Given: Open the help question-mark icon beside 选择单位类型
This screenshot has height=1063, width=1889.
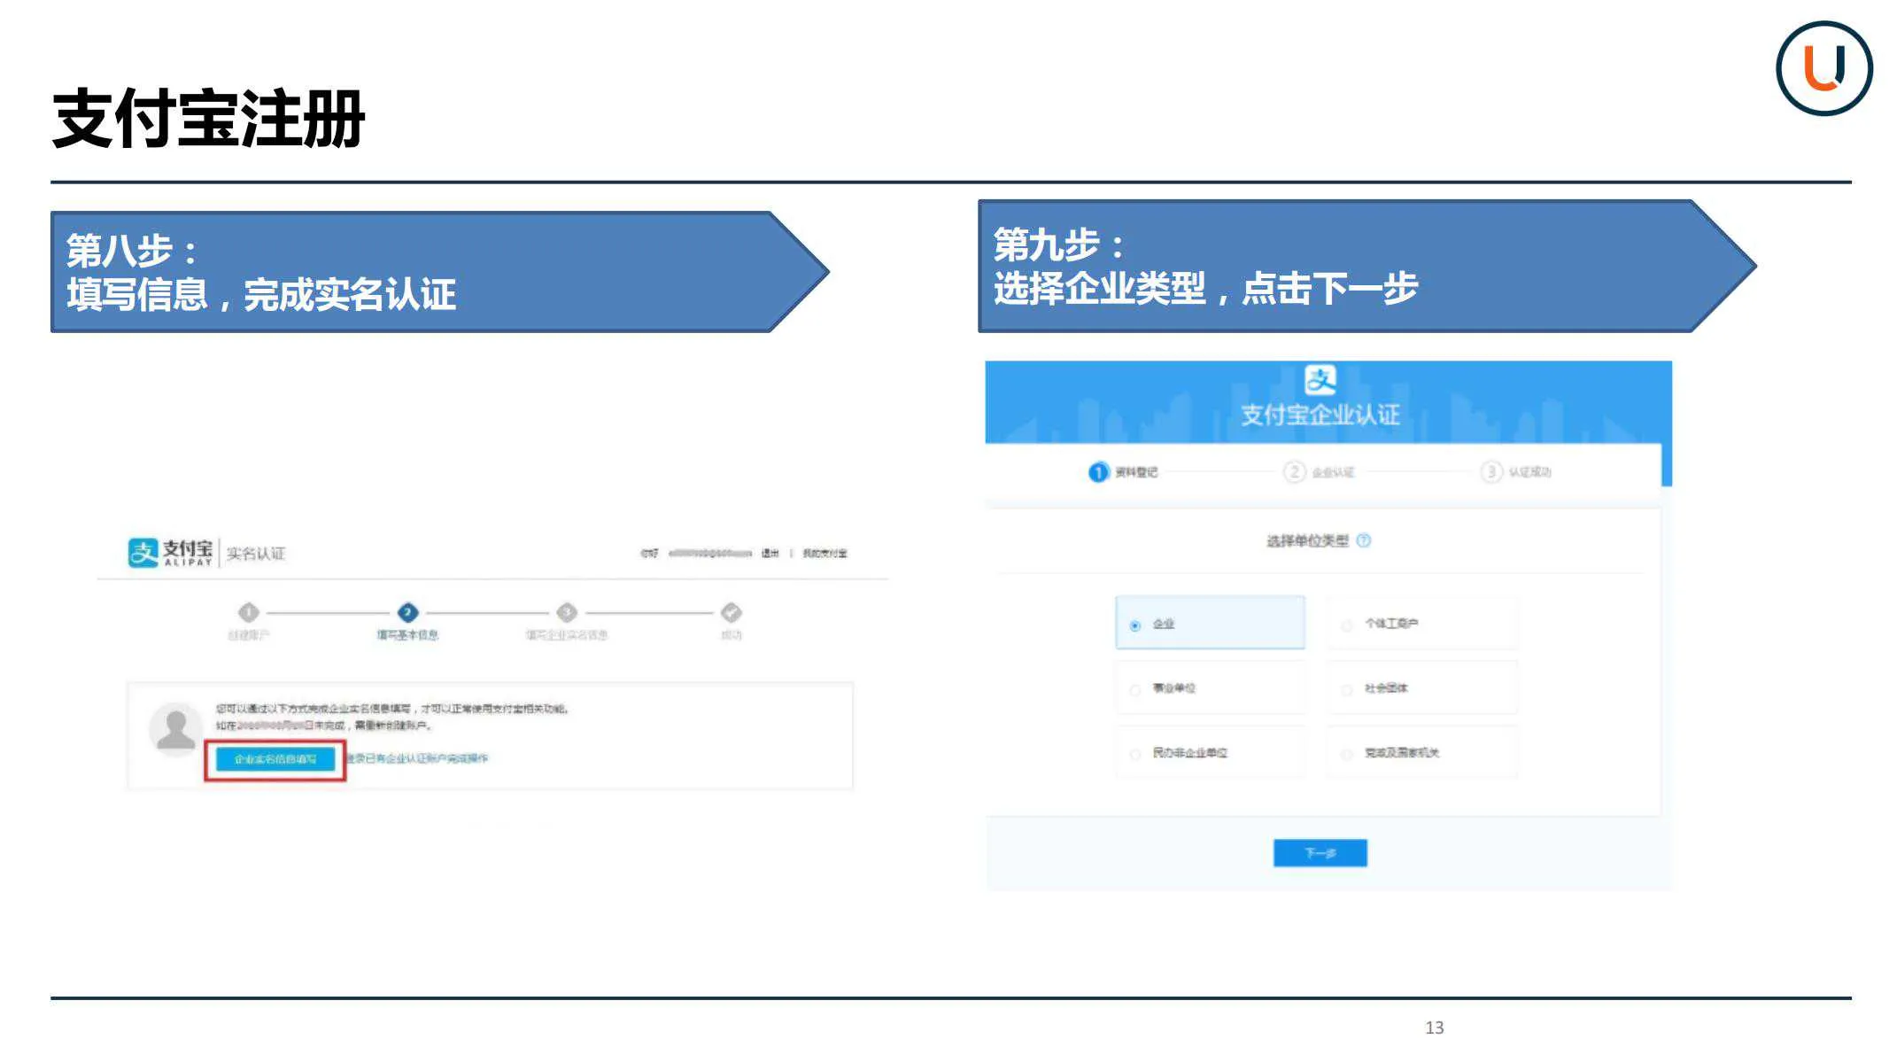Looking at the screenshot, I should (x=1364, y=541).
